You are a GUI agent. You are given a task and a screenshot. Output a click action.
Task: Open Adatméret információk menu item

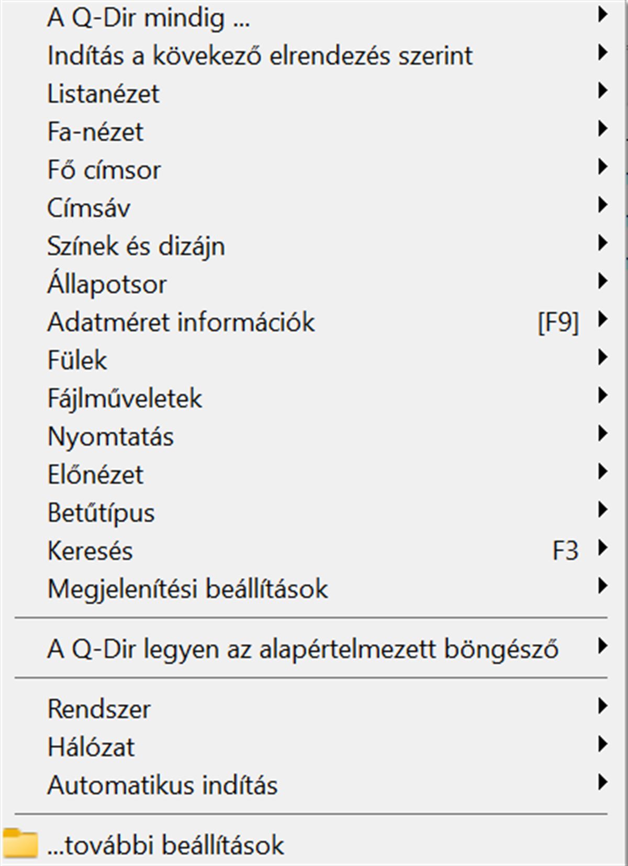tap(181, 322)
